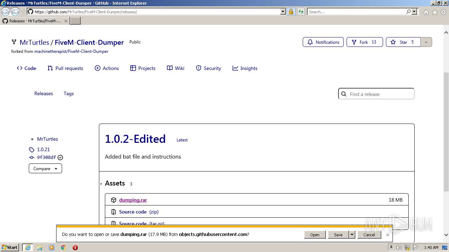The height and width of the screenshot is (252, 449).
Task: Show hidden system tray icons
Action: pyautogui.click(x=391, y=247)
